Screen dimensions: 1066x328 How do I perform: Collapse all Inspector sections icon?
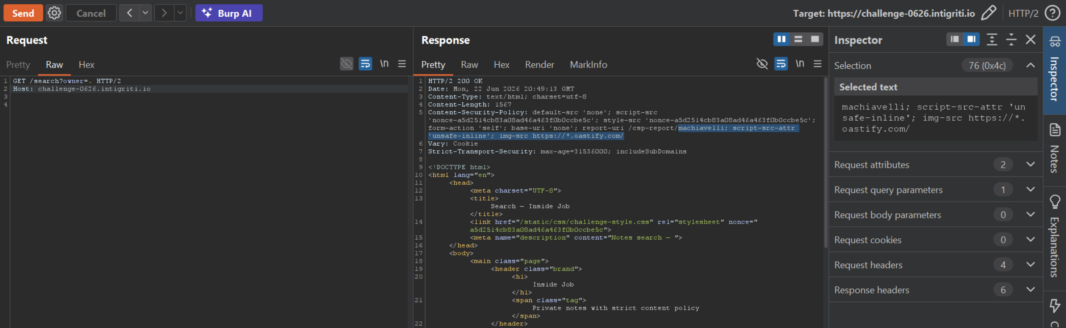[x=1011, y=40]
